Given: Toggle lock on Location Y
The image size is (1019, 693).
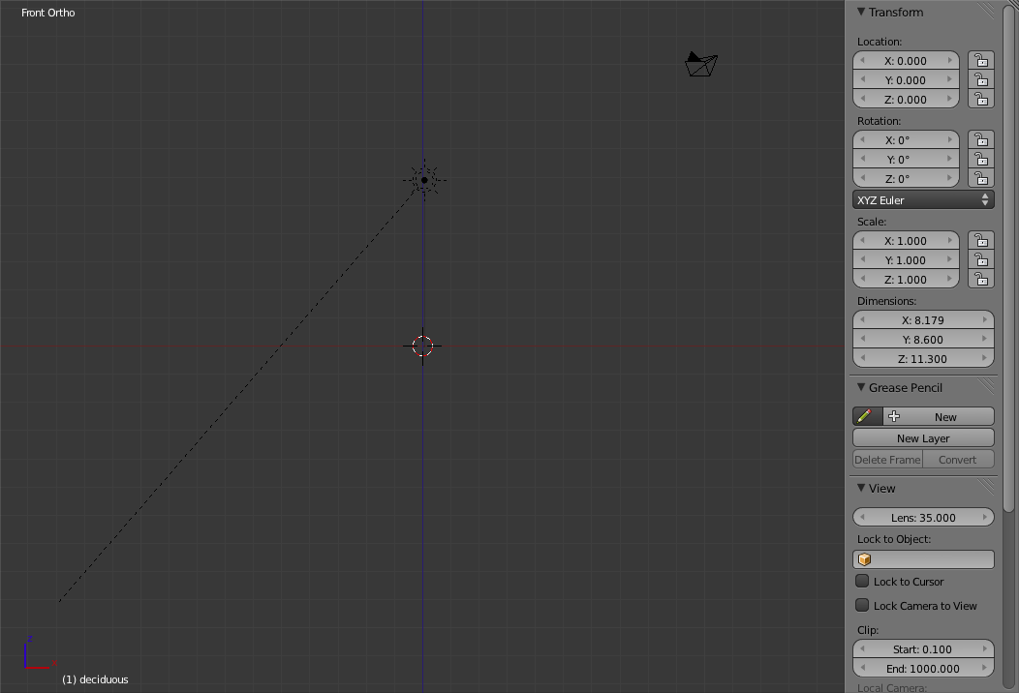Looking at the screenshot, I should (x=981, y=80).
